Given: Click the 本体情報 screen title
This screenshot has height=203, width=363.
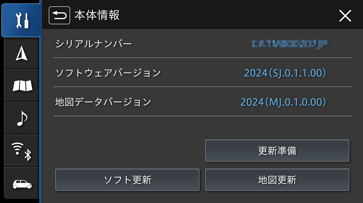Looking at the screenshot, I should pos(97,15).
